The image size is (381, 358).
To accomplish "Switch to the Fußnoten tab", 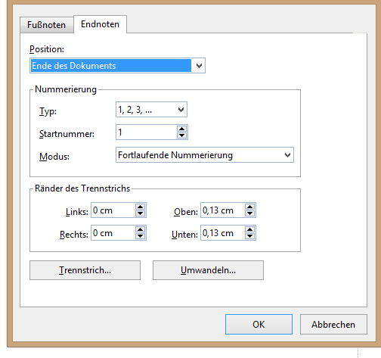I will pyautogui.click(x=47, y=25).
